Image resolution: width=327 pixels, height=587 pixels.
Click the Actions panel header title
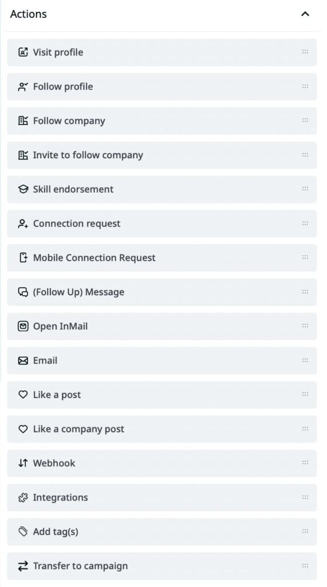click(29, 14)
